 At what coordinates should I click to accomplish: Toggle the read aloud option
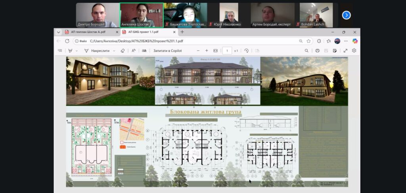[x=134, y=51]
